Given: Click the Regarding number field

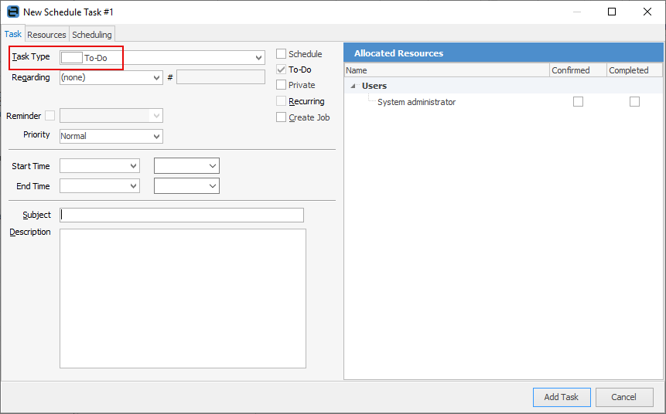Looking at the screenshot, I should click(x=221, y=77).
